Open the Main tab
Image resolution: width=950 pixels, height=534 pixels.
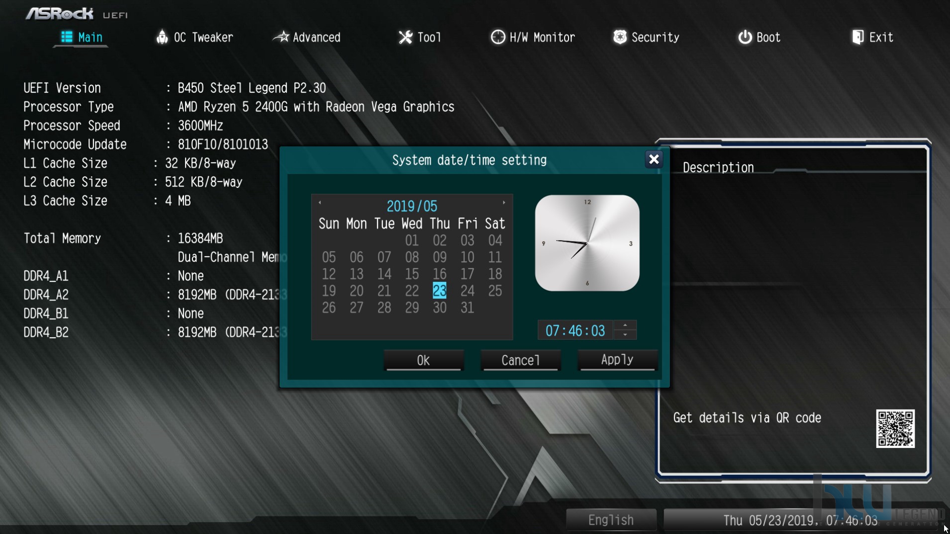[x=81, y=37]
